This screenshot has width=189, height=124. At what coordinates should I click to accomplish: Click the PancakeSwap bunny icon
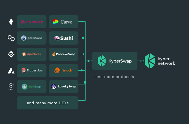click(x=54, y=54)
